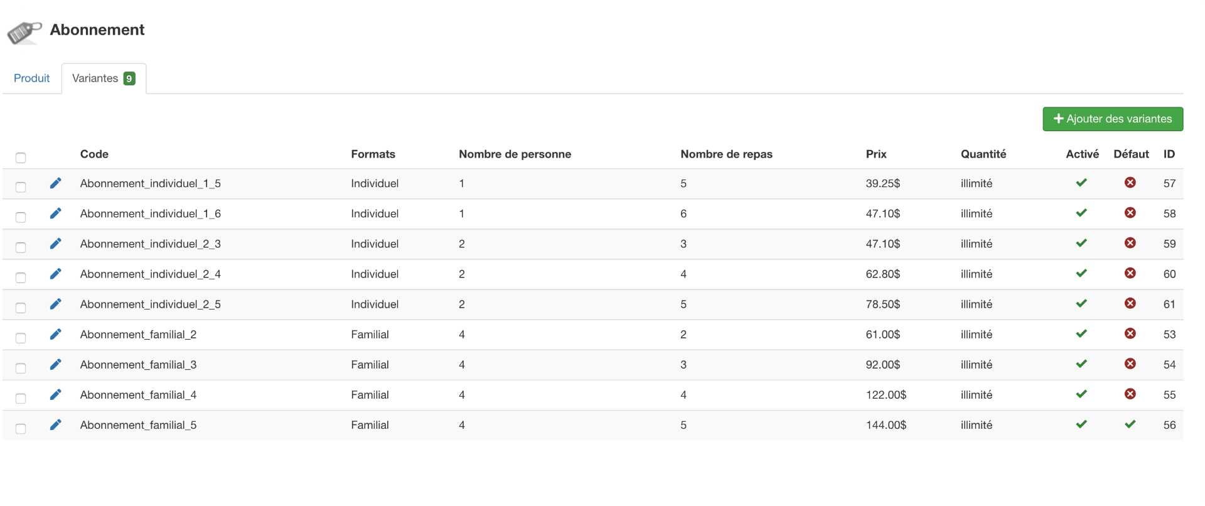Tick the checkbox for Abonnement_individuel_1_6
1205x506 pixels.
pyautogui.click(x=21, y=217)
